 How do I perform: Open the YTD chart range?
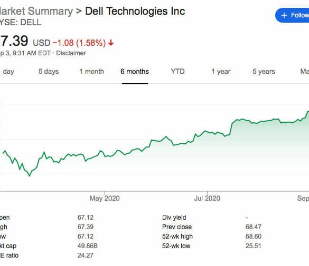click(178, 71)
